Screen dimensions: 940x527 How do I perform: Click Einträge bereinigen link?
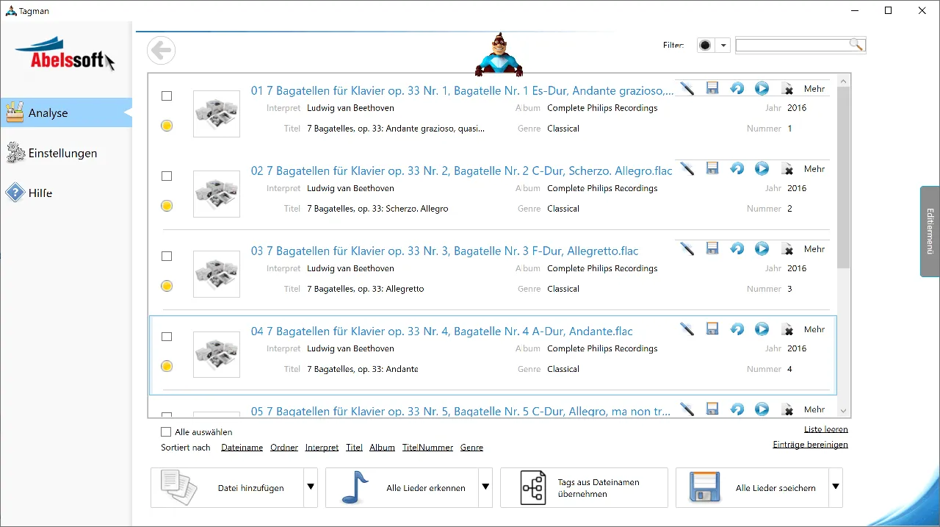pos(810,445)
